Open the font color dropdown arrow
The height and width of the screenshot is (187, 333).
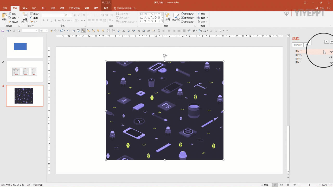[85, 20]
